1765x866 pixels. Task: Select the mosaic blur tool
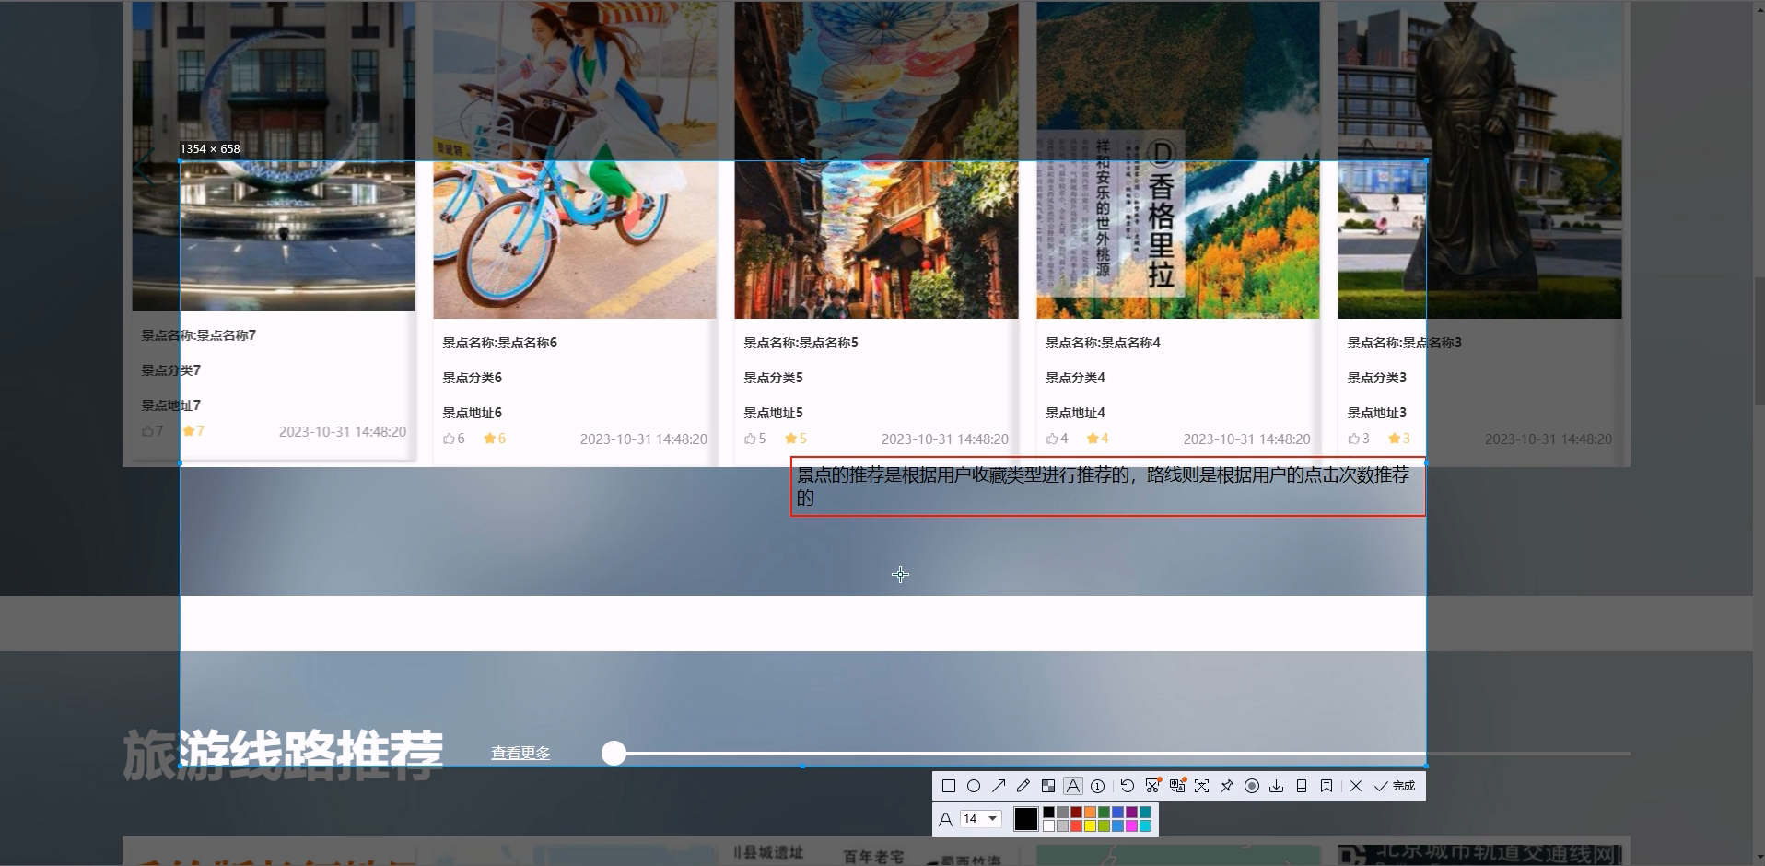pyautogui.click(x=1048, y=786)
